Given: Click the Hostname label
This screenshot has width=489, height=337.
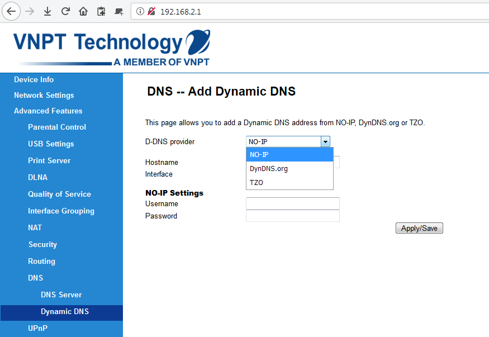Looking at the screenshot, I should pyautogui.click(x=162, y=163).
